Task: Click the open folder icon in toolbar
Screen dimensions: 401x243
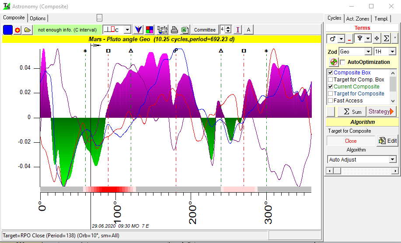Action: click(x=28, y=30)
